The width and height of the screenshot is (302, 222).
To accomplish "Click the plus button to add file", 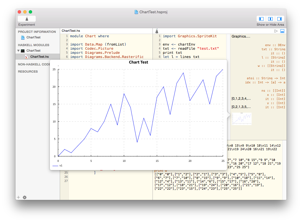I will tap(19, 197).
